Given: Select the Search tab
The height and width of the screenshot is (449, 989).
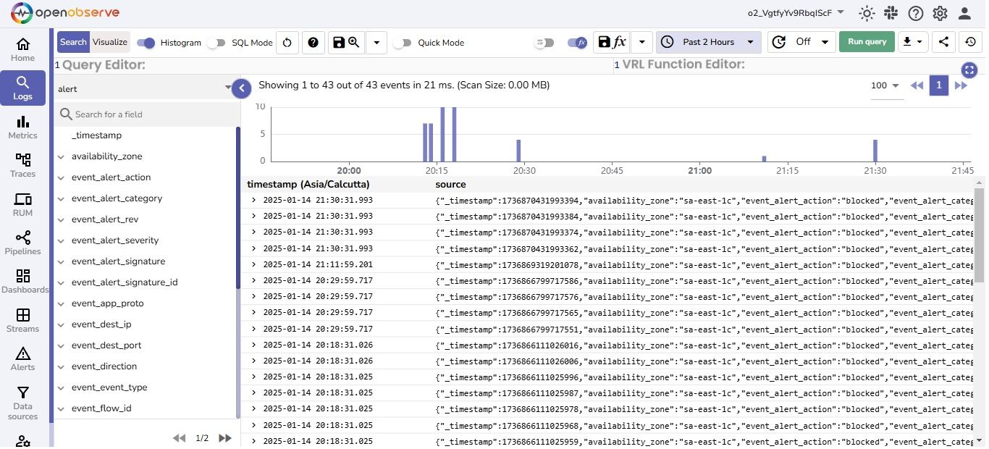Looking at the screenshot, I should 72,42.
